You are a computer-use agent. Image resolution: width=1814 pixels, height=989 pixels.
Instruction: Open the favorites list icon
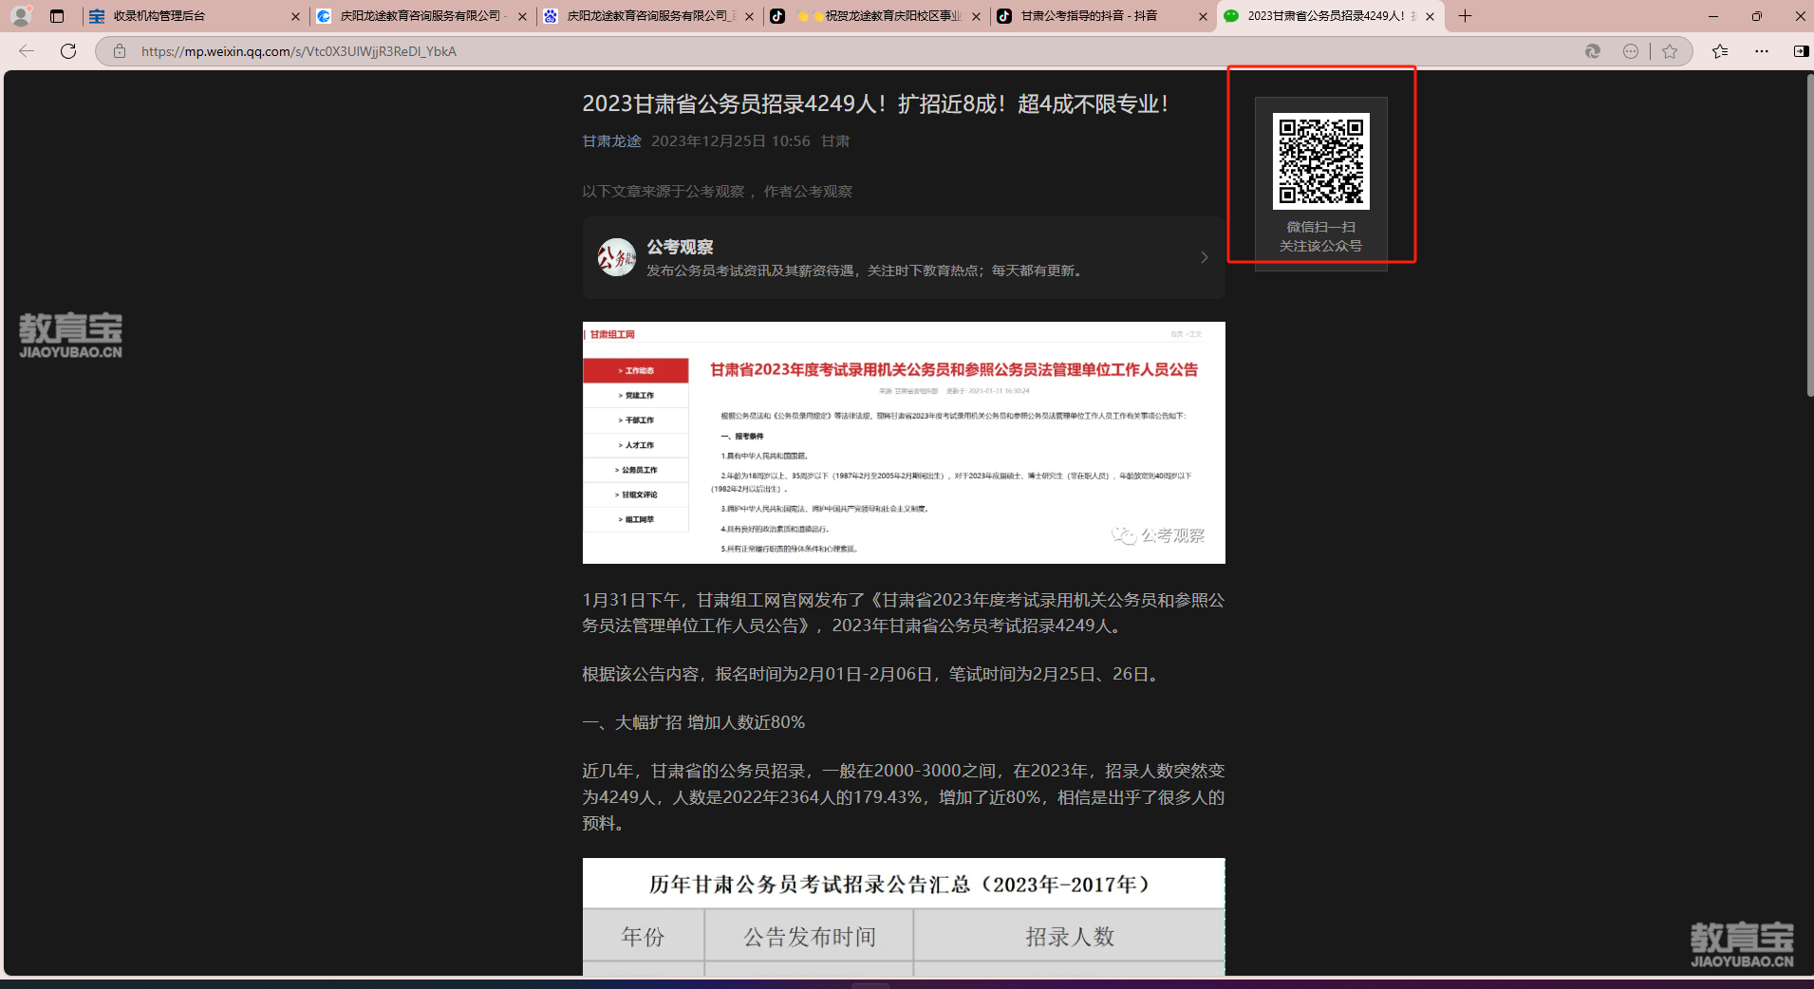coord(1720,51)
